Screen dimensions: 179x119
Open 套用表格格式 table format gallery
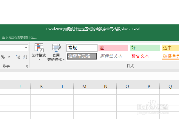[56, 53]
